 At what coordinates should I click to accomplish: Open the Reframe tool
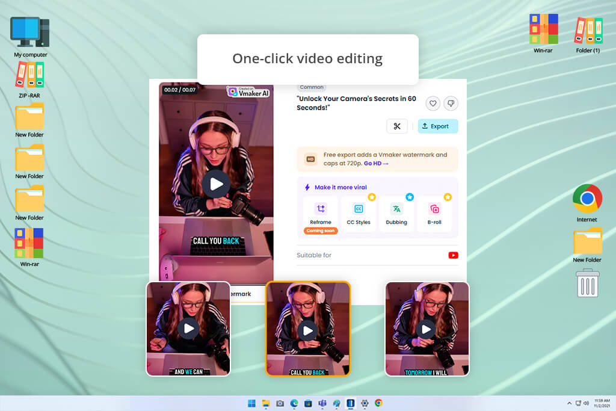(x=321, y=214)
